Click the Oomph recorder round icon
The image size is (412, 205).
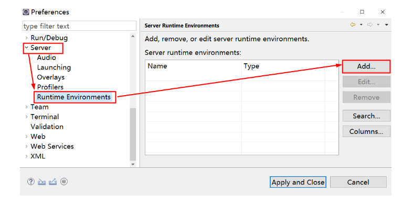[x=64, y=181]
